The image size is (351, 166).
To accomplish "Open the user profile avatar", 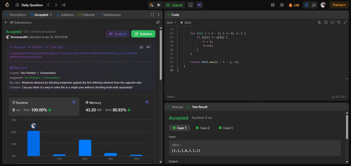I will pos(323,5).
